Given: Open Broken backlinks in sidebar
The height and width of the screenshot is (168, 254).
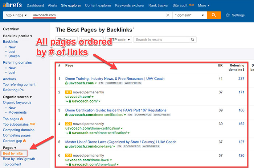Looking at the screenshot, I should (14, 56).
